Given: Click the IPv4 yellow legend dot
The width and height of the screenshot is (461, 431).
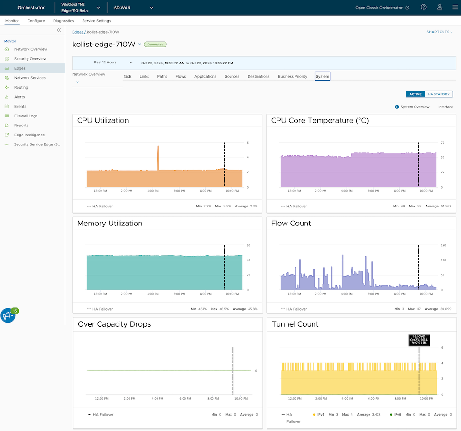Looking at the screenshot, I should click(314, 414).
